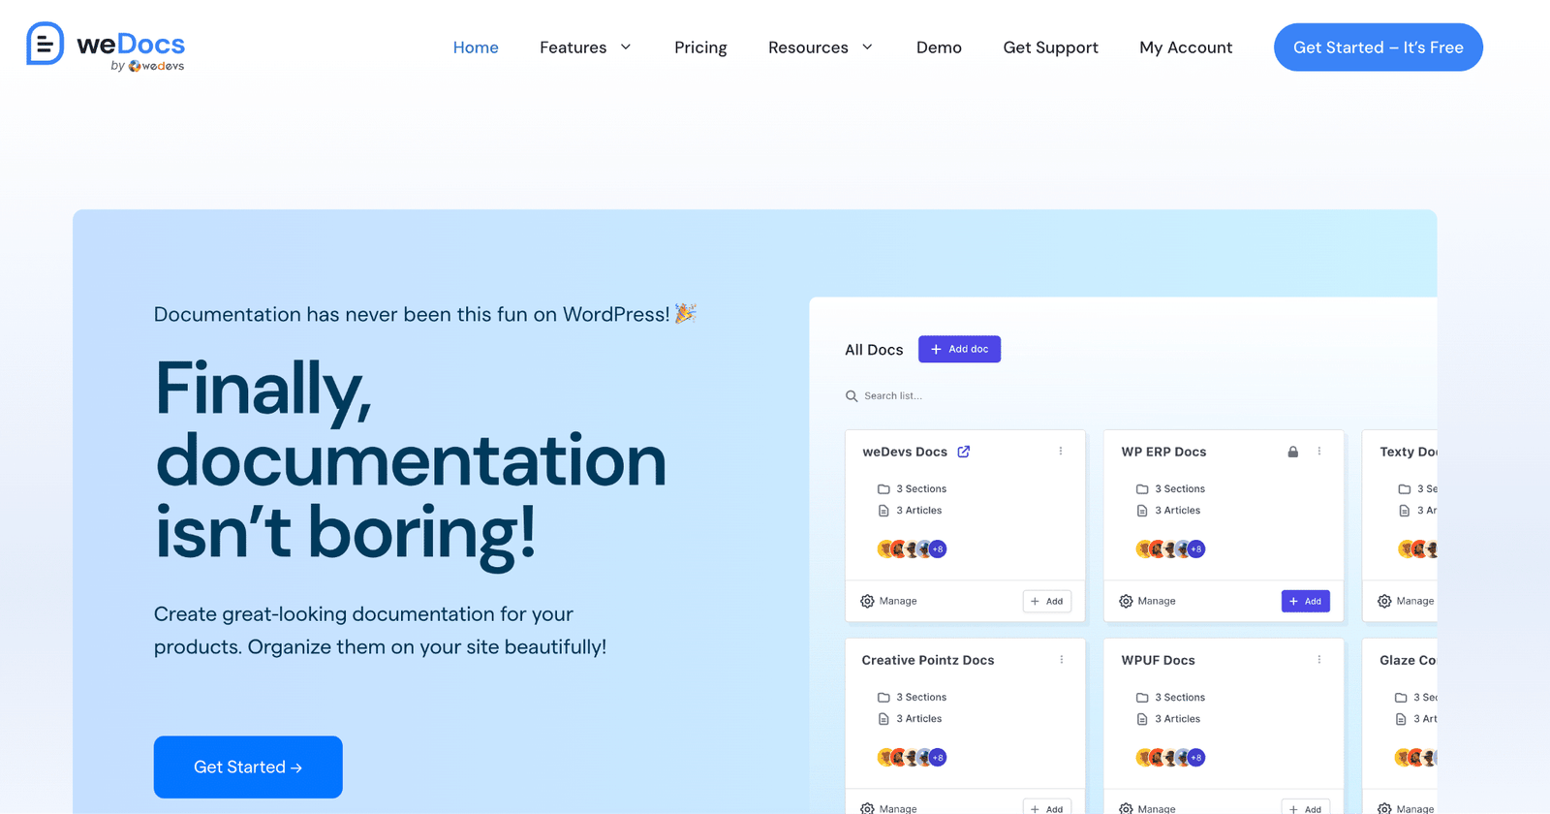Click the All Docs heading
This screenshot has width=1550, height=814.
tap(874, 350)
